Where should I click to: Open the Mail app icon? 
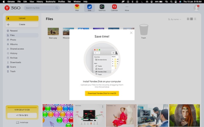pos(77,8)
